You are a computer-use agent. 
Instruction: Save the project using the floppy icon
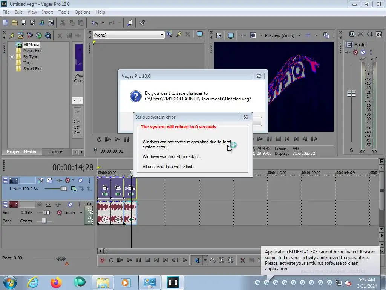click(x=24, y=23)
